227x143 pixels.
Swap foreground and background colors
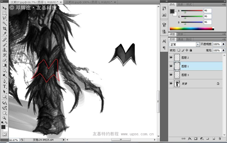coord(6,122)
